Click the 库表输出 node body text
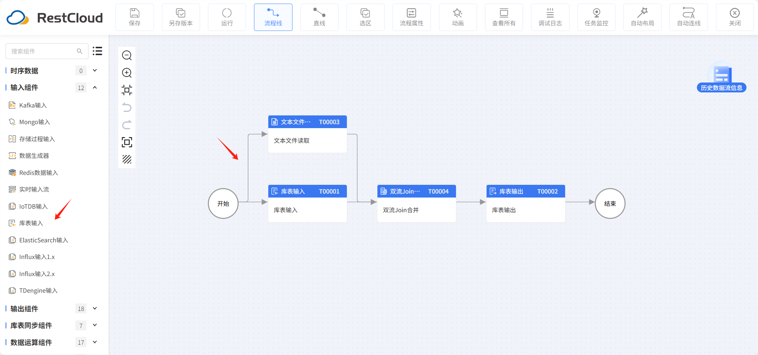Viewport: 758px width, 355px height. 504,210
